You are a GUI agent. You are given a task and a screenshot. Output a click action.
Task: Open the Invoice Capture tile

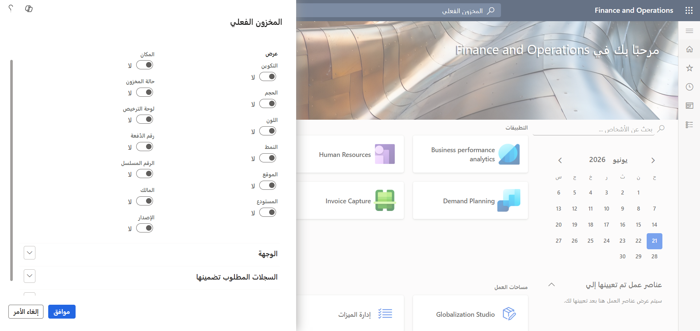[351, 200]
